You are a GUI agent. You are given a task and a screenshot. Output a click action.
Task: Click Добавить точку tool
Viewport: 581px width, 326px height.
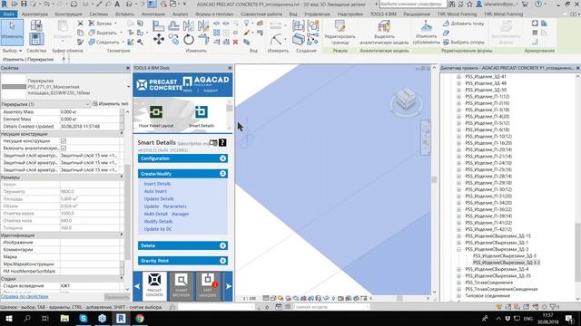click(464, 24)
